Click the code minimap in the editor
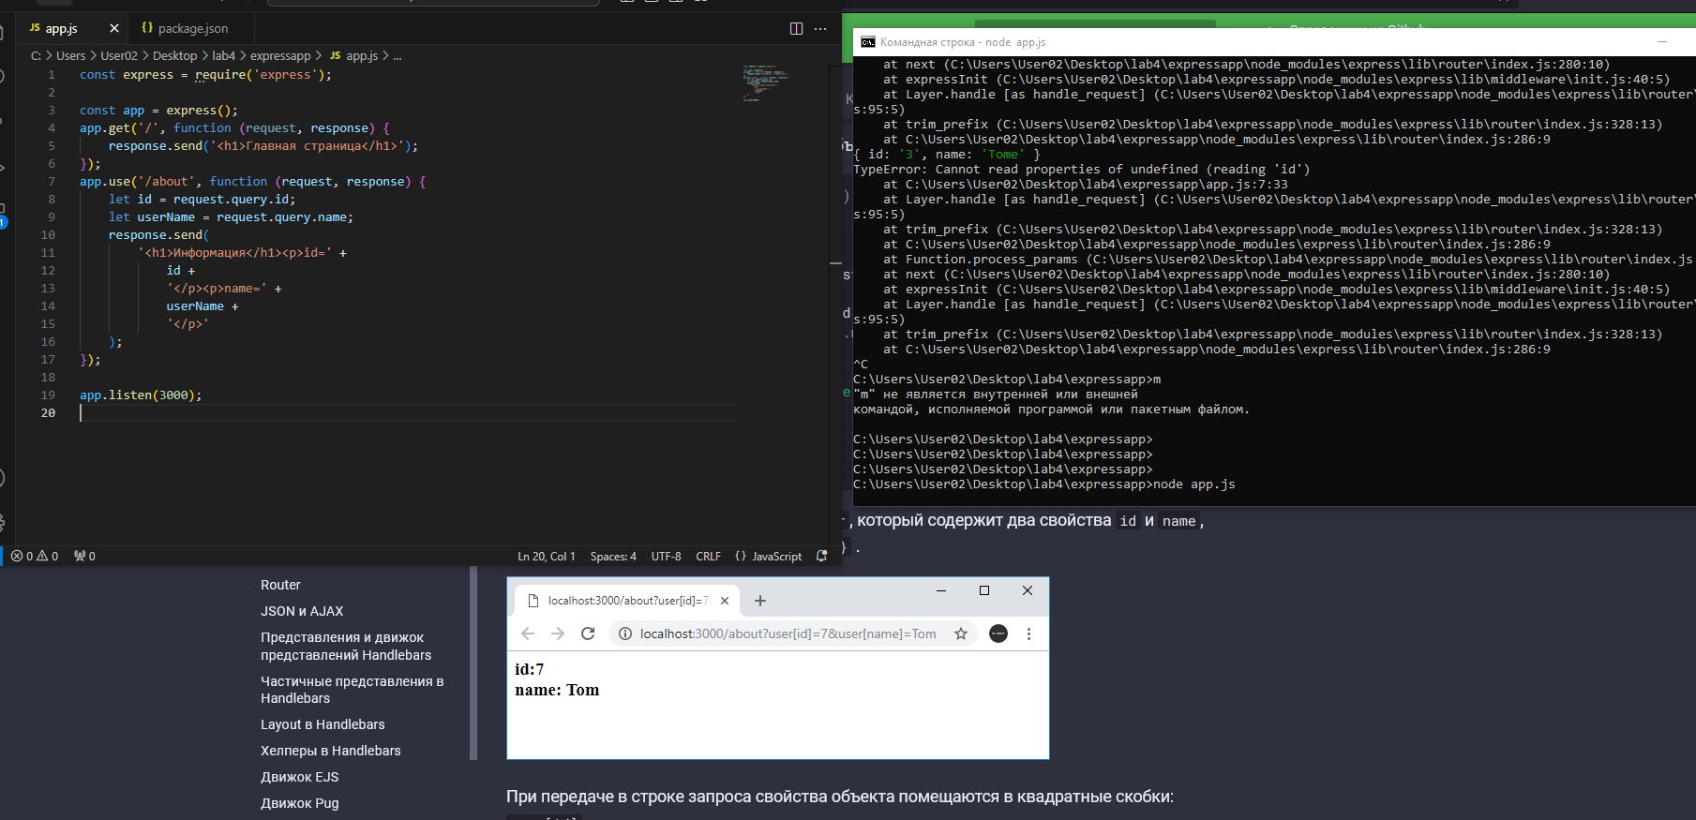 click(x=765, y=82)
